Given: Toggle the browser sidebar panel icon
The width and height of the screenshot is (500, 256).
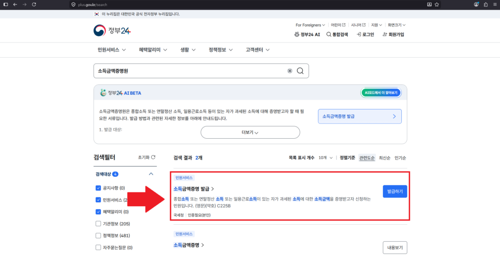Looking at the screenshot, I should [x=5, y=4].
